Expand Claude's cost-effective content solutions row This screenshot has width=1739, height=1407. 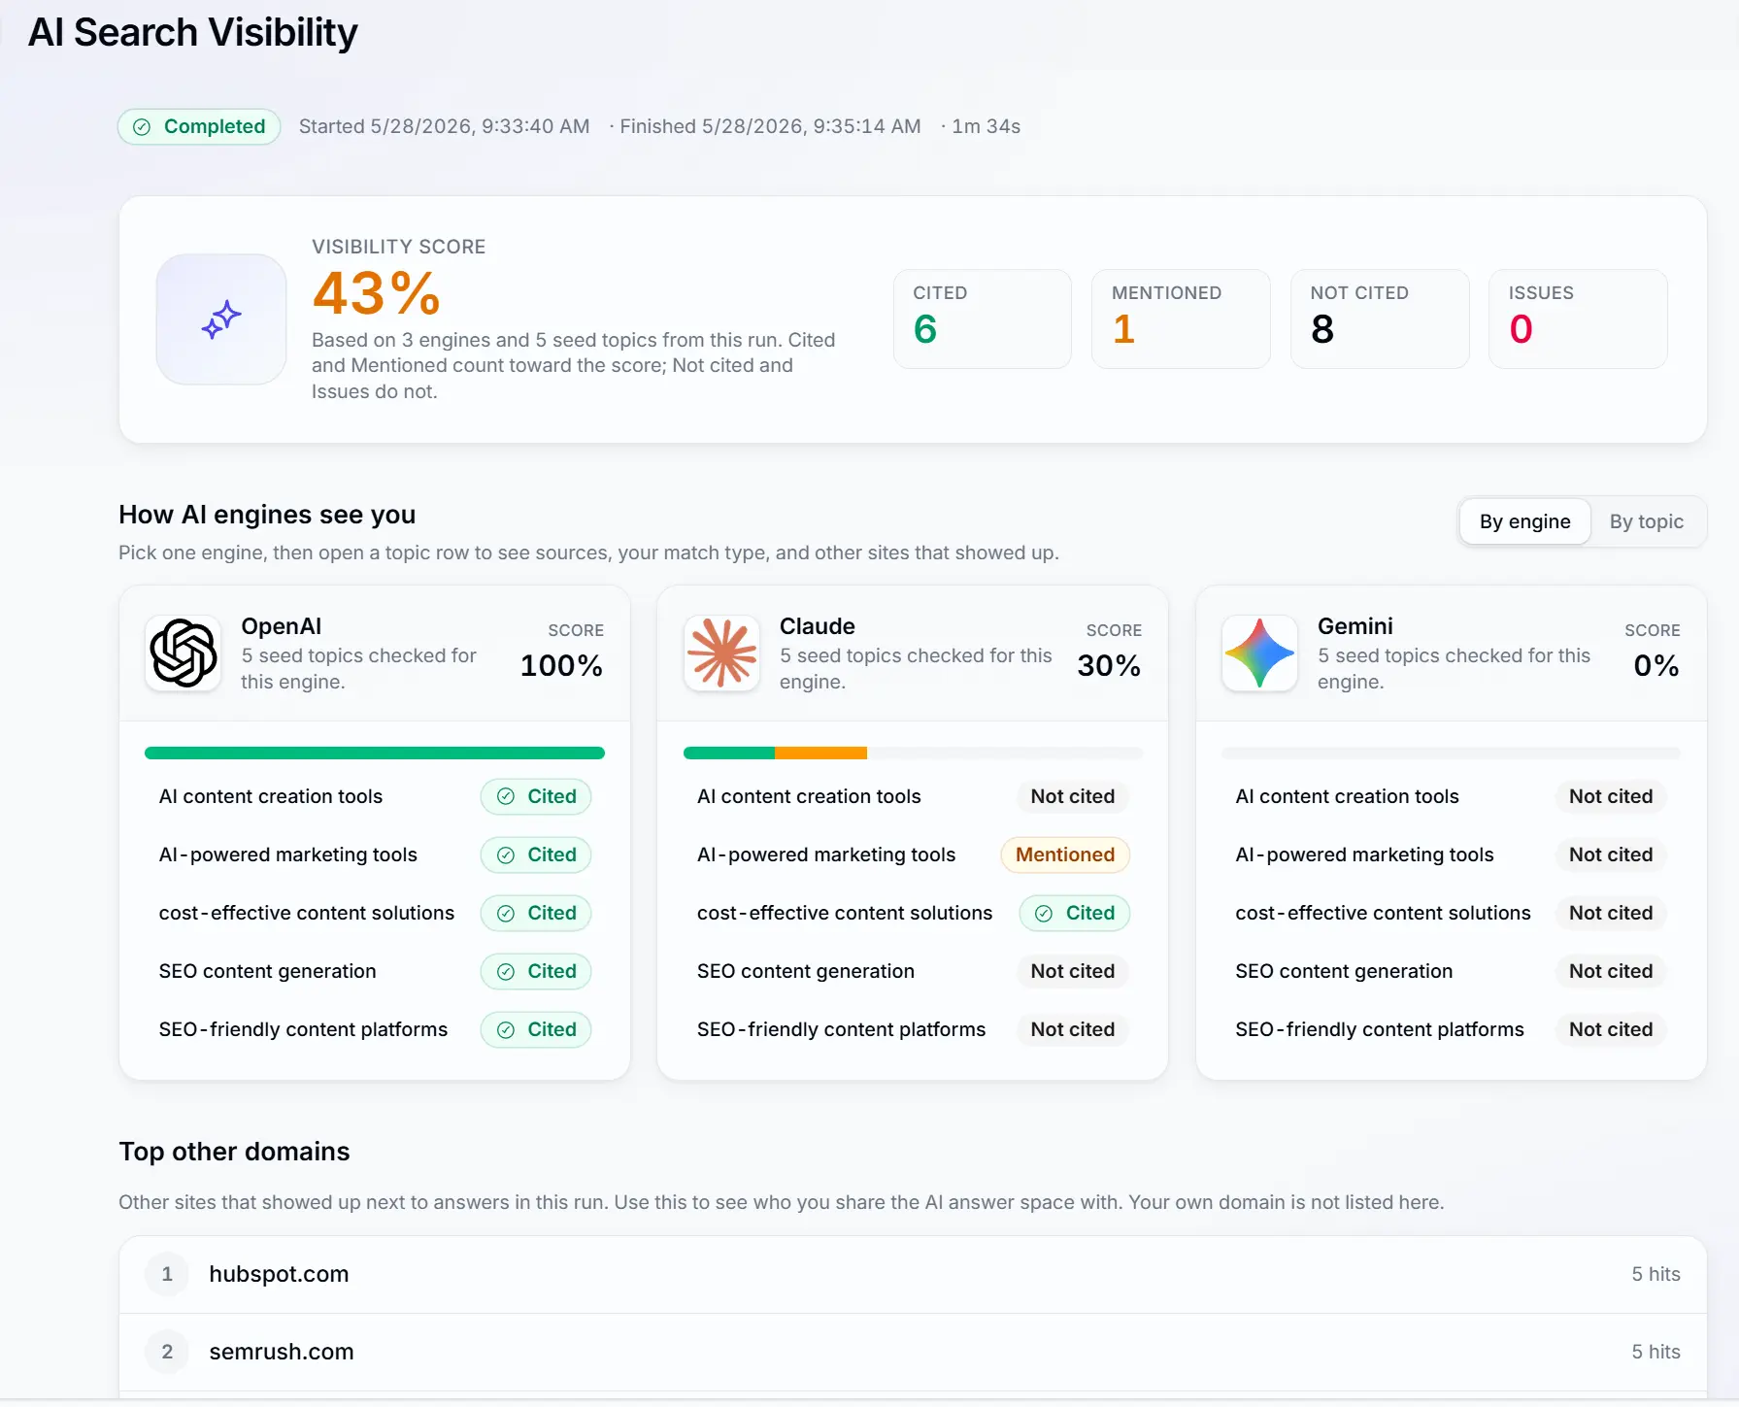913,913
